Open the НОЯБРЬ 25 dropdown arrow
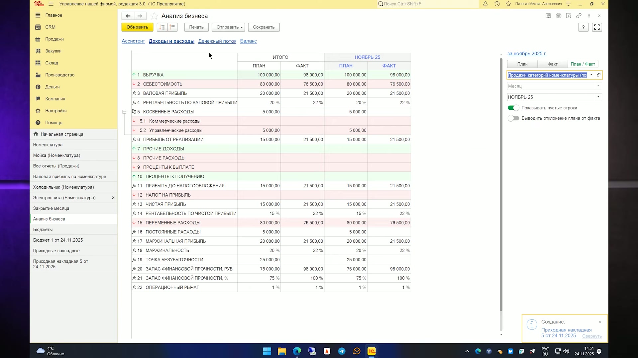Screen dimensions: 638x358 tap(598, 97)
